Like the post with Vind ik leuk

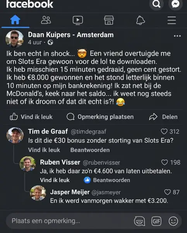(31, 117)
